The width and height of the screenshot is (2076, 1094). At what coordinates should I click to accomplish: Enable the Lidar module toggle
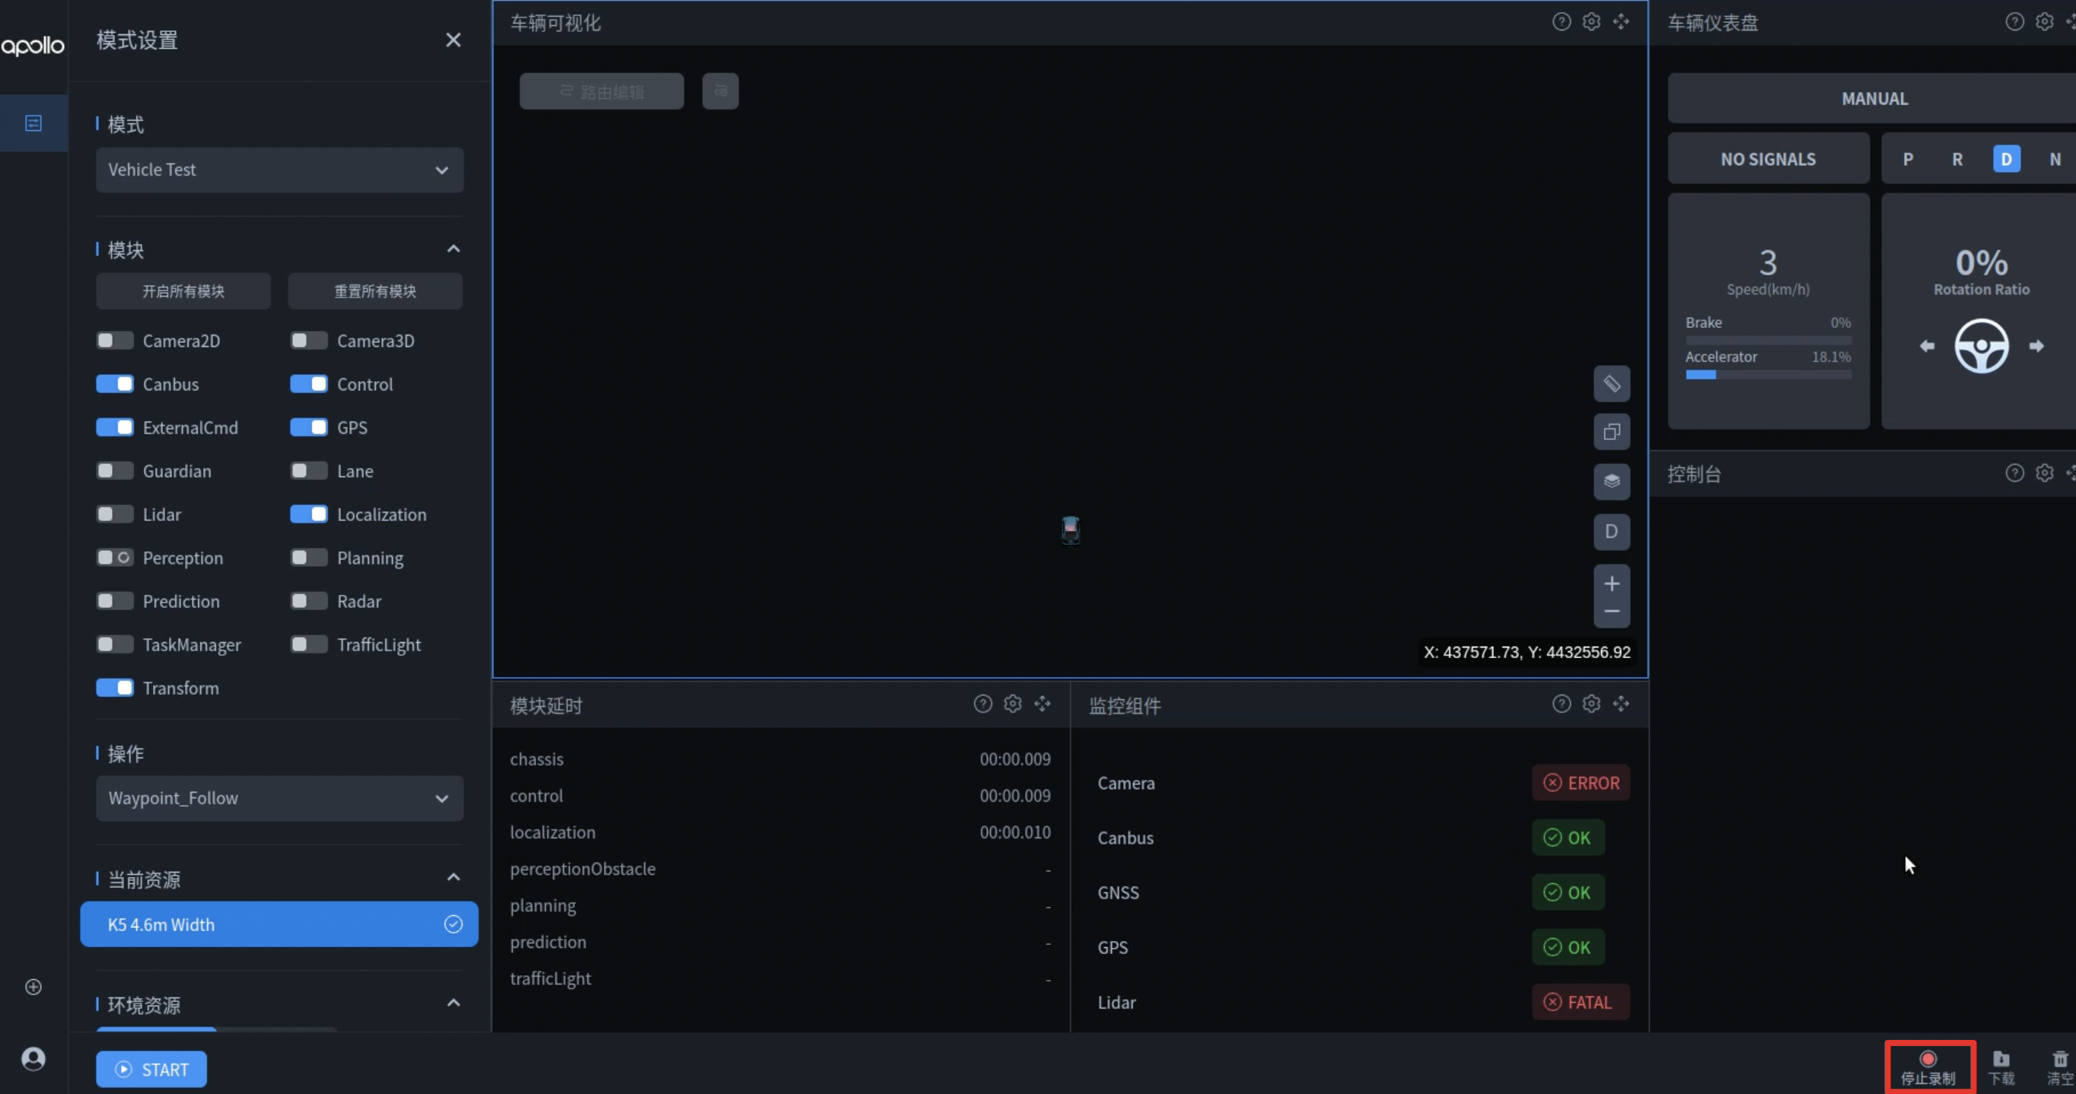click(114, 515)
